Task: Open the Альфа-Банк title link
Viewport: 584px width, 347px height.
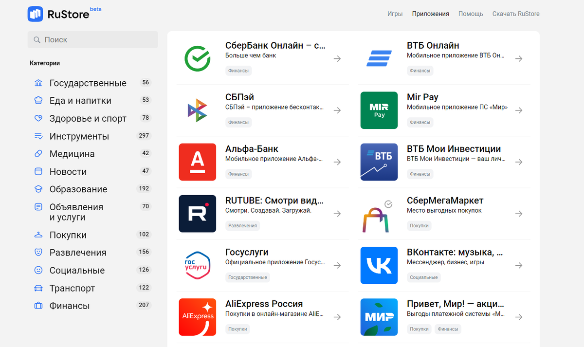Action: 252,149
